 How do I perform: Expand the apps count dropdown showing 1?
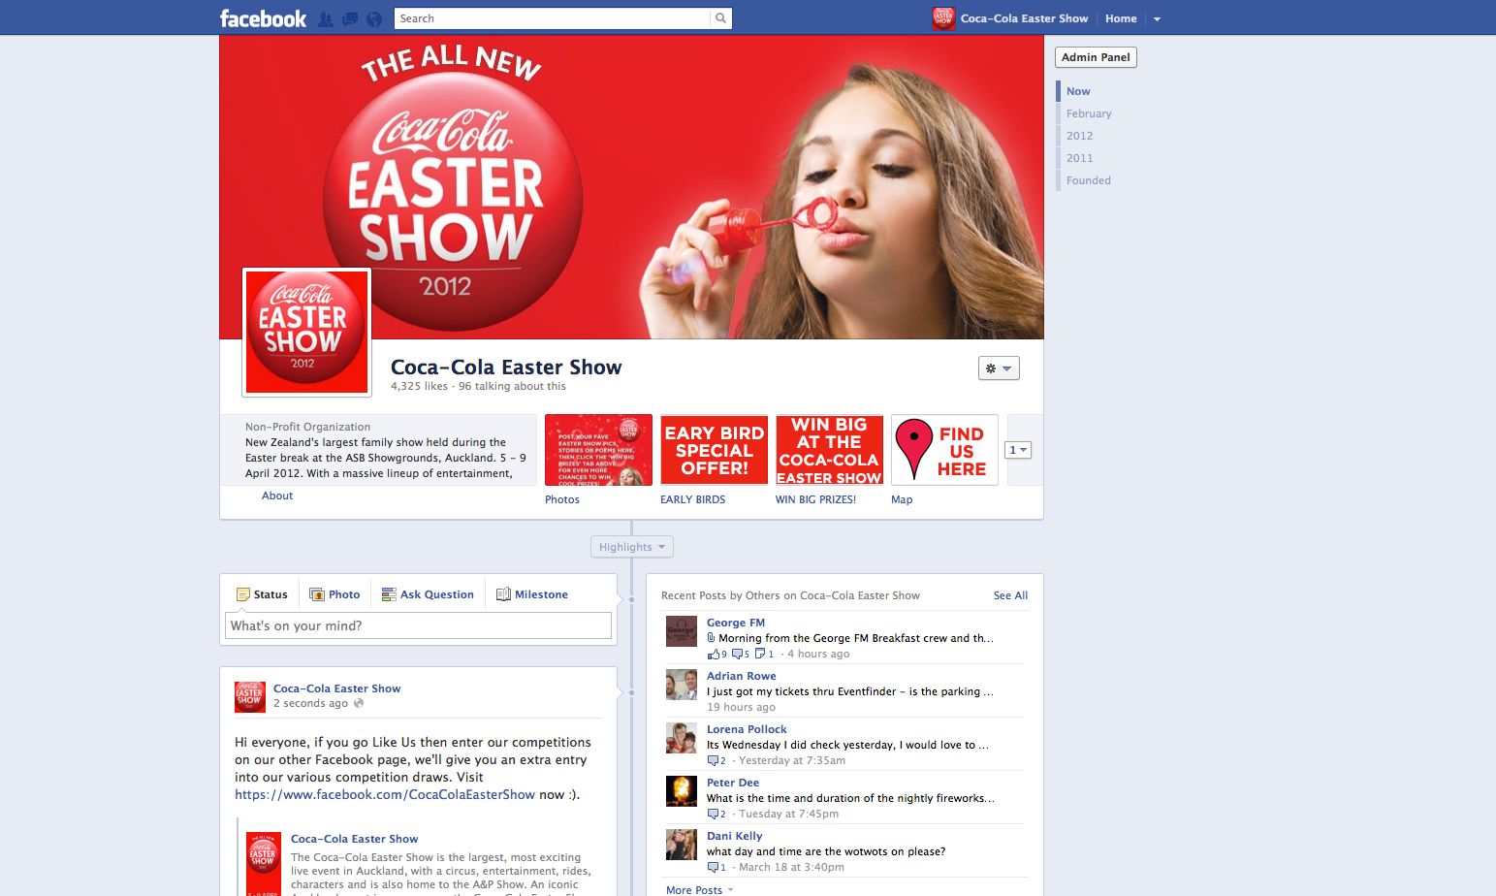[1018, 450]
